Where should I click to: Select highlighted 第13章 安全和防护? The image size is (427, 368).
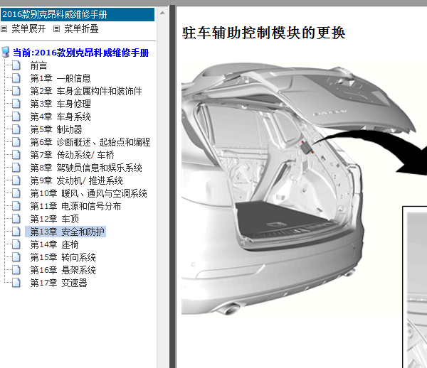click(x=65, y=232)
